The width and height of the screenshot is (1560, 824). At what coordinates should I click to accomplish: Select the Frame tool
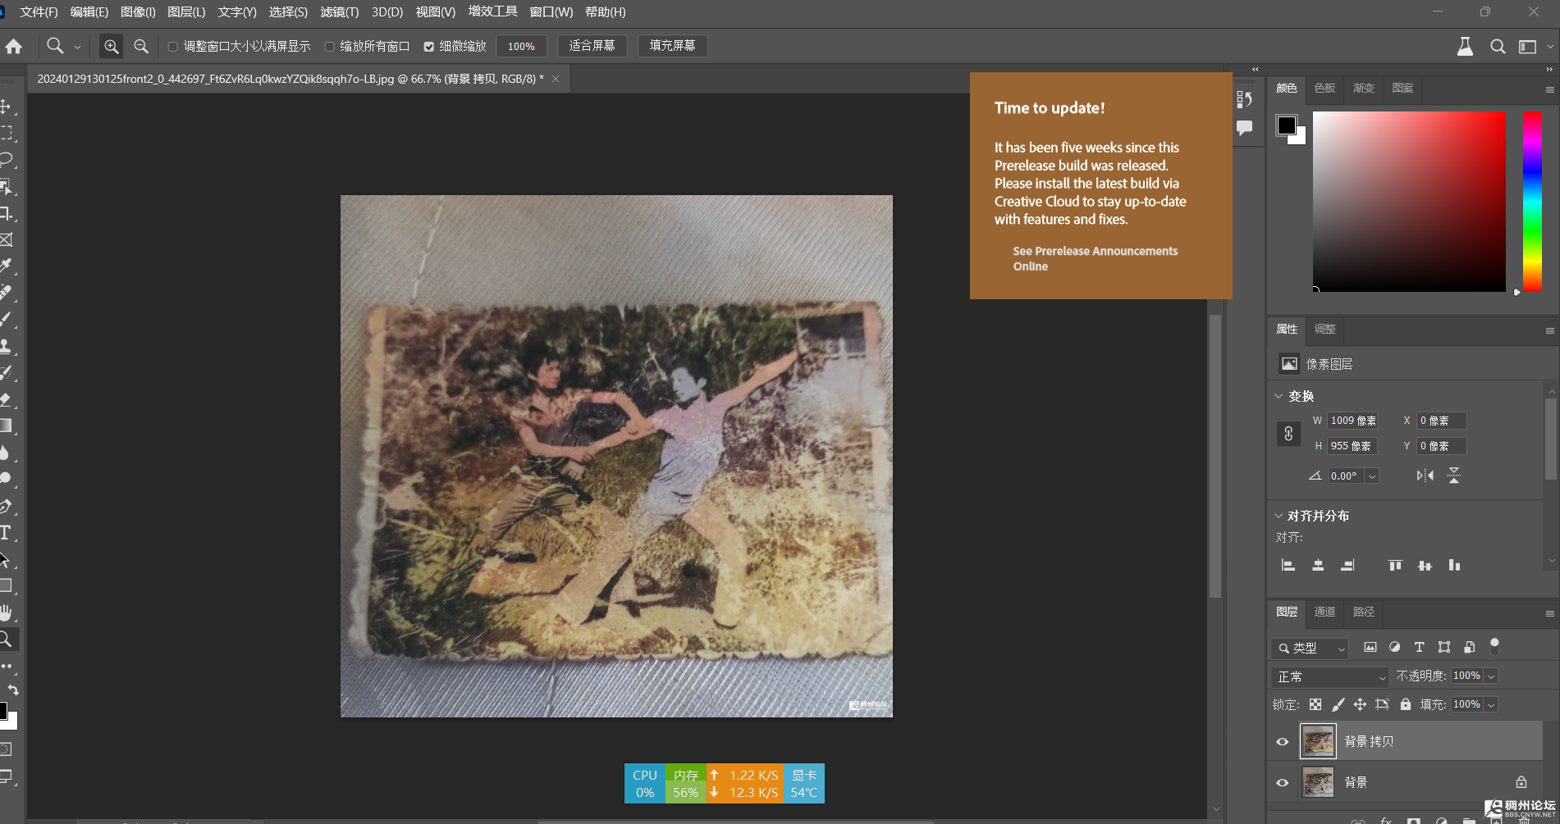[6, 239]
